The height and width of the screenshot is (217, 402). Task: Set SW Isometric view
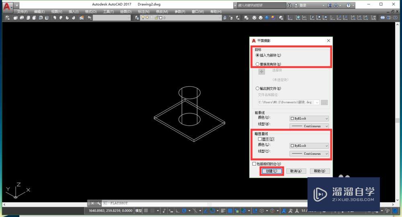55,18
